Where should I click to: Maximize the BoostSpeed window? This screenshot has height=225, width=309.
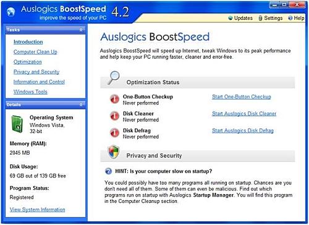pos(284,5)
